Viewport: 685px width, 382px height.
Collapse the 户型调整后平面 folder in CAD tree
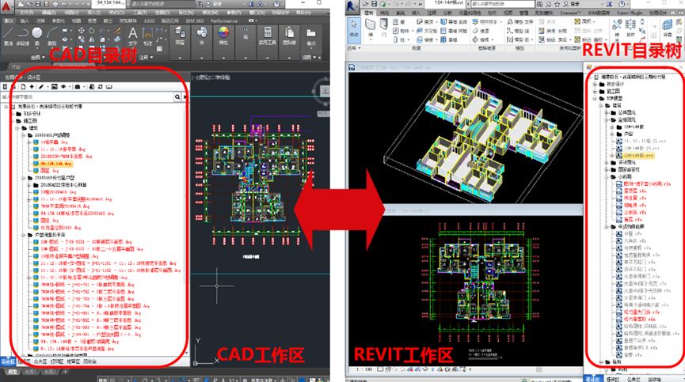tap(24, 235)
